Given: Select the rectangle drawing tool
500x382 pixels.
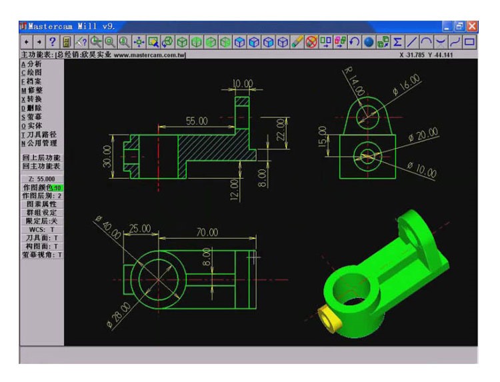Looking at the screenshot, I should 470,42.
